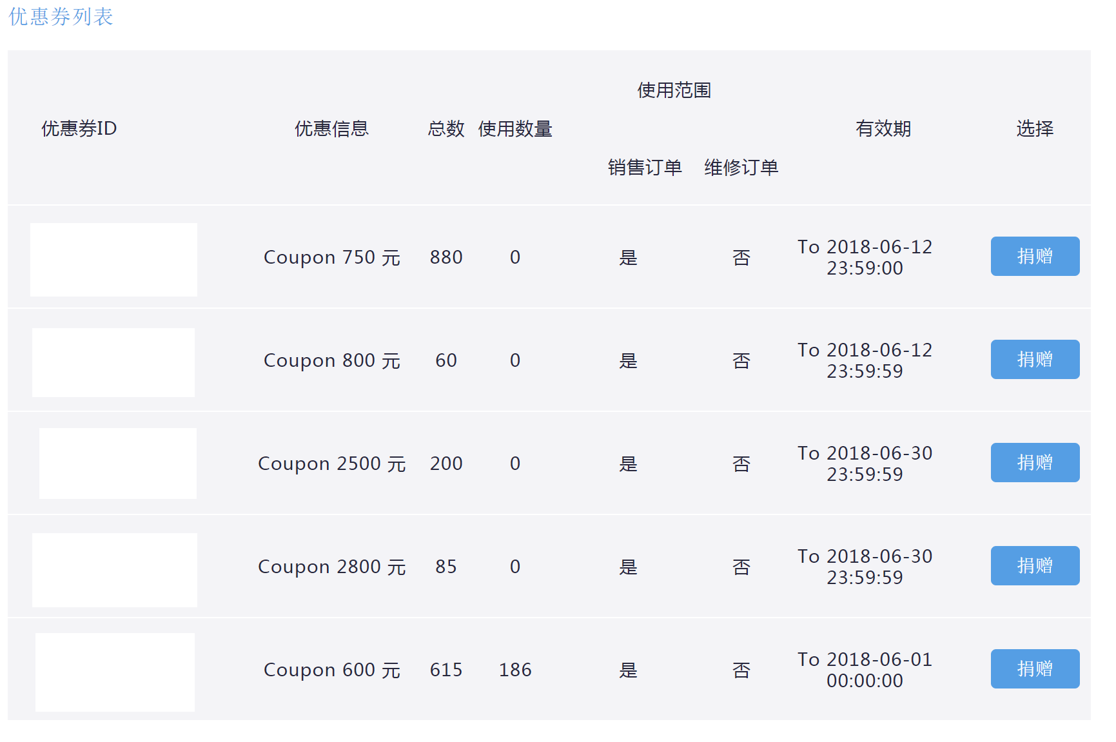Select the 使用范围 group header
The width and height of the screenshot is (1116, 742).
pos(674,90)
